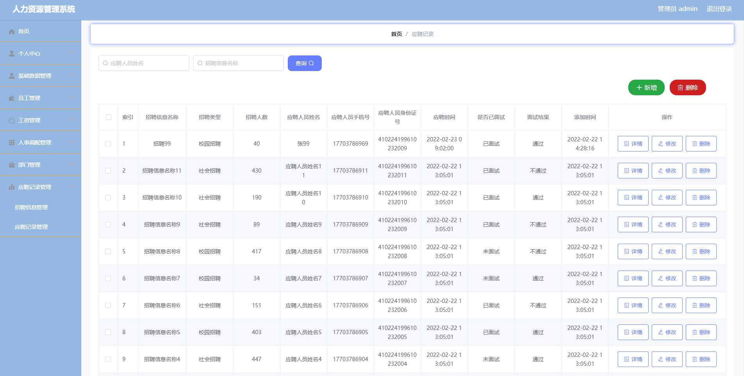Select 工资管理 label in sidebar
Image resolution: width=744 pixels, height=376 pixels.
pos(29,121)
